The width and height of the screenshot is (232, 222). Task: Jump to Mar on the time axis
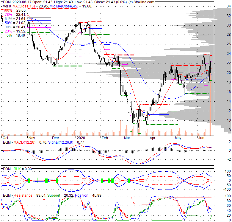pos(127,138)
